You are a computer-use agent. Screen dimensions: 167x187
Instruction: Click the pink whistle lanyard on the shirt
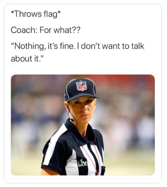(x=92, y=160)
